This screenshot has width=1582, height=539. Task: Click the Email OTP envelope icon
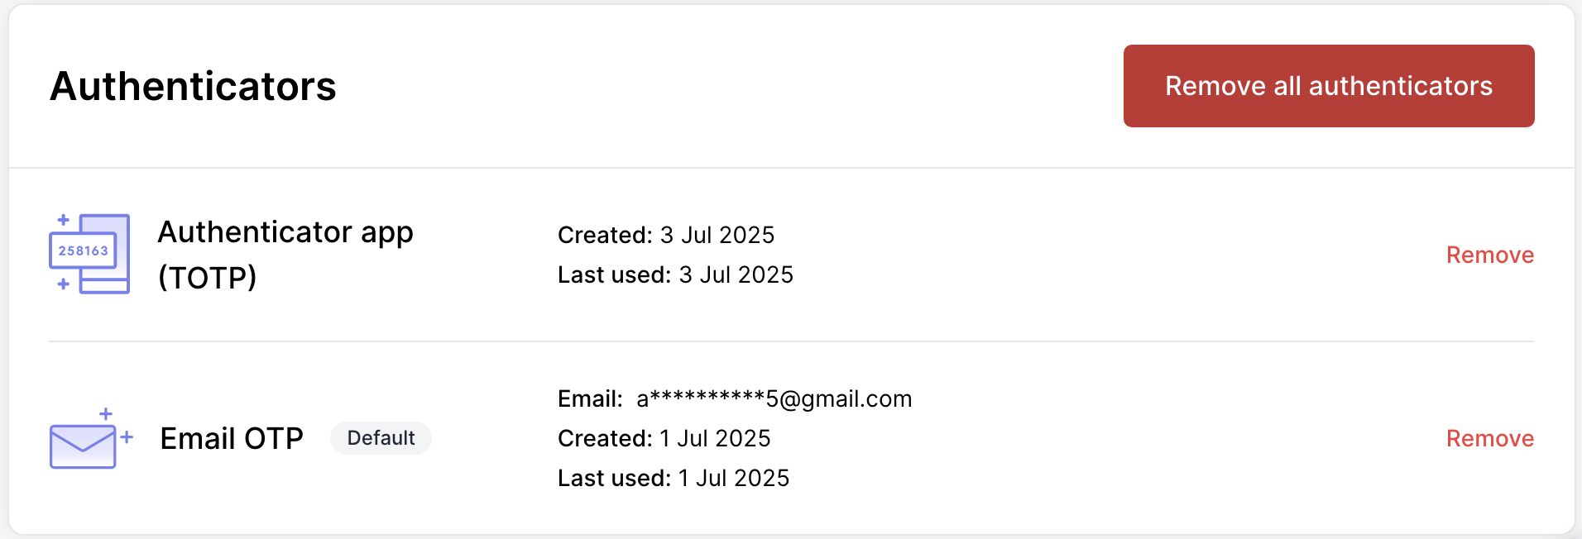coord(91,438)
